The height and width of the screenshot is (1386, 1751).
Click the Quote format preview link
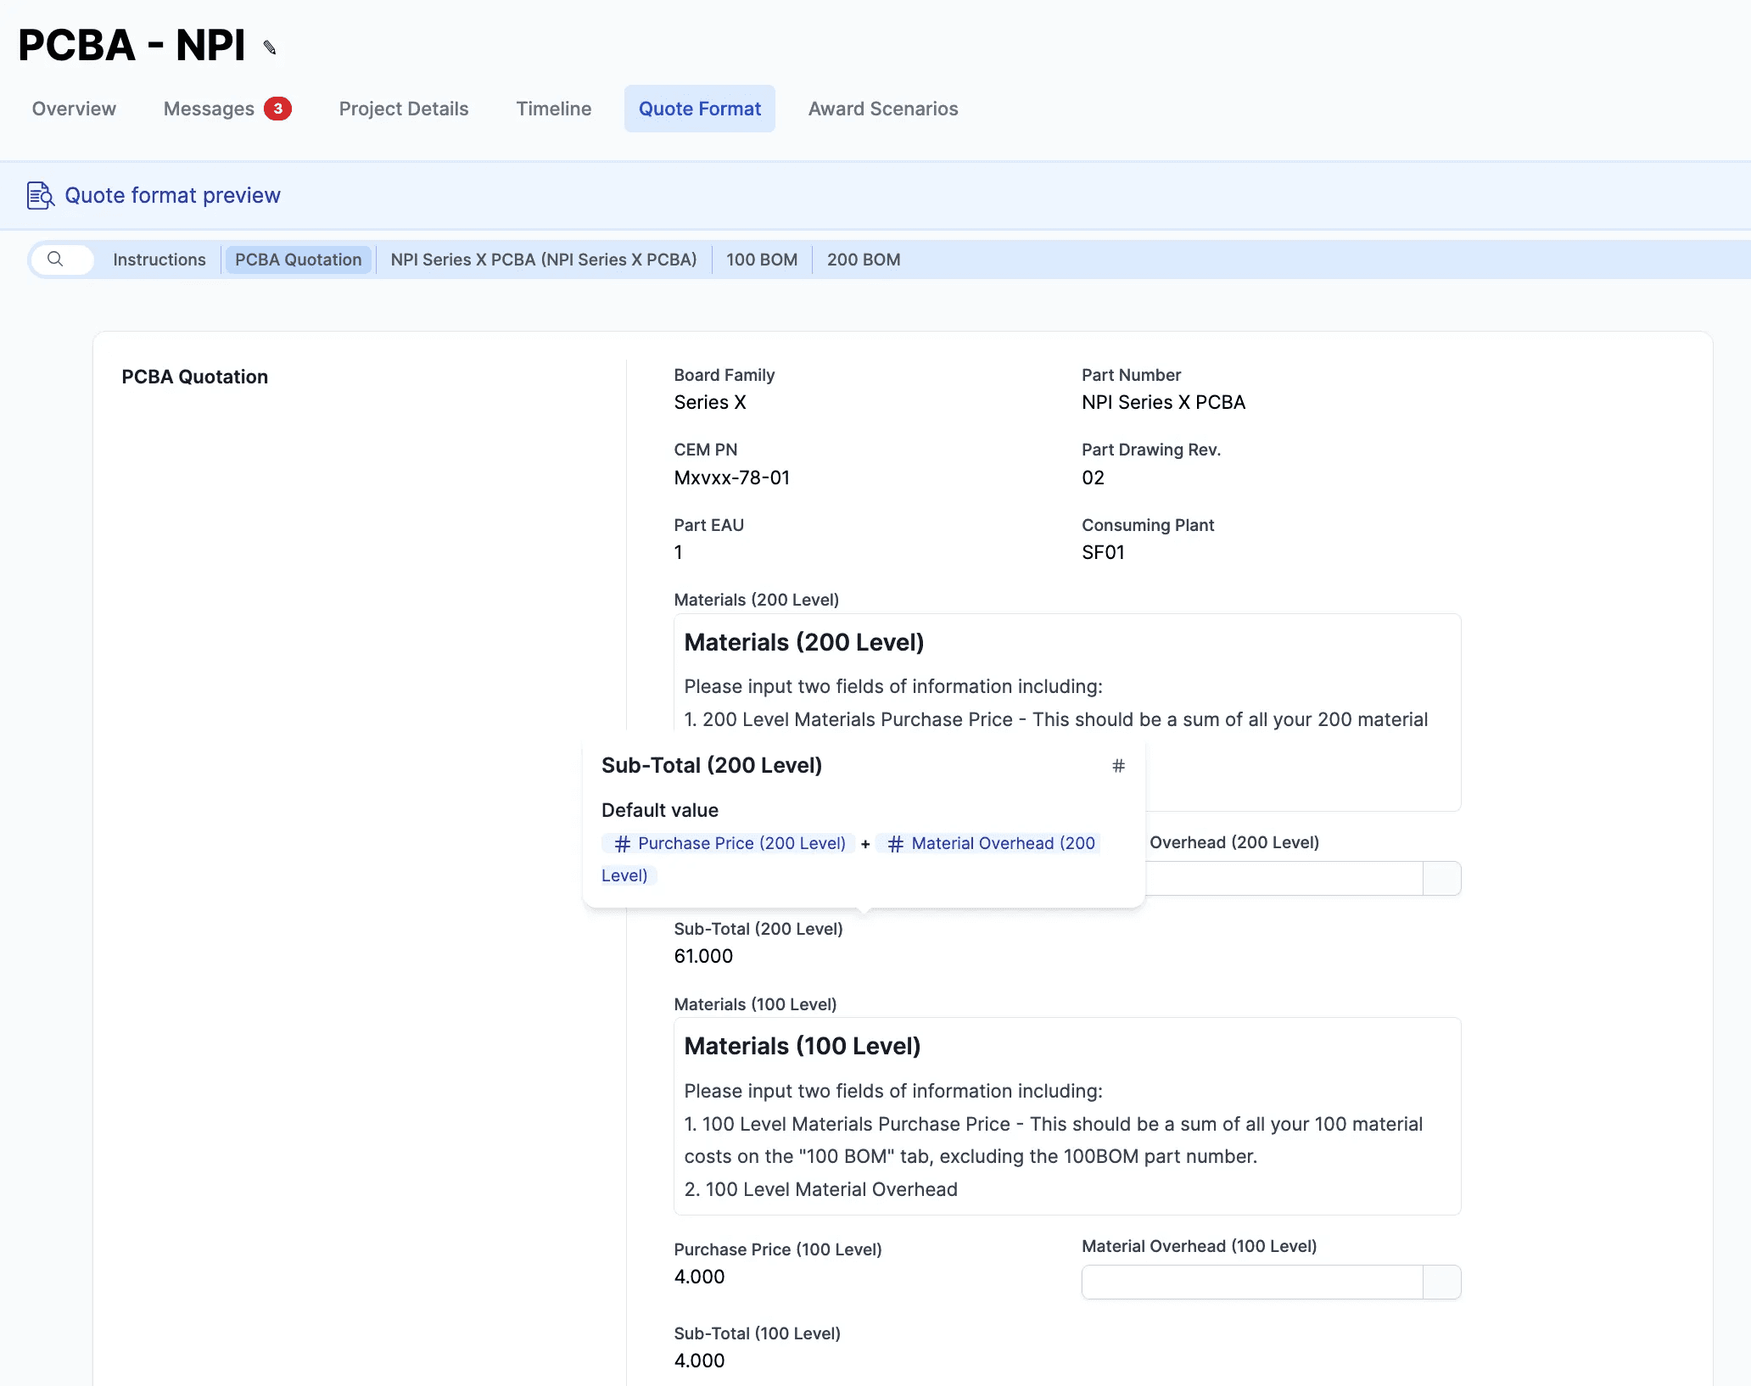(172, 195)
